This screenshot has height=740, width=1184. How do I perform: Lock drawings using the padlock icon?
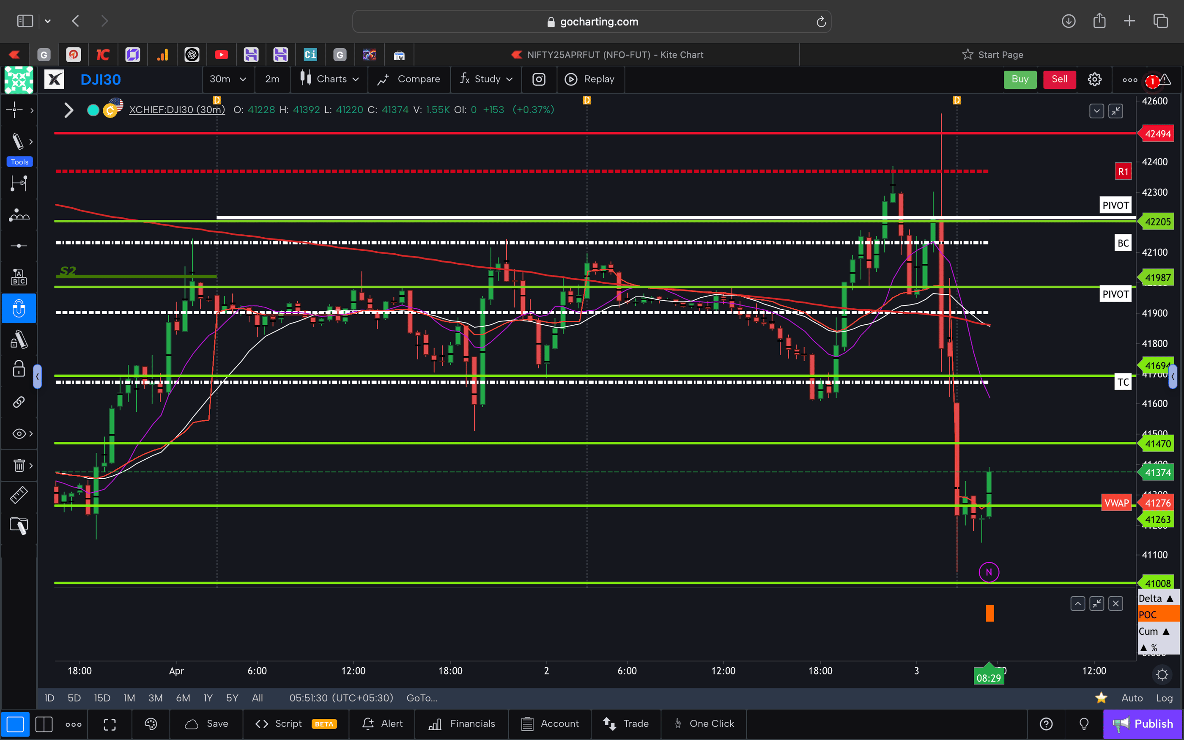tap(18, 369)
